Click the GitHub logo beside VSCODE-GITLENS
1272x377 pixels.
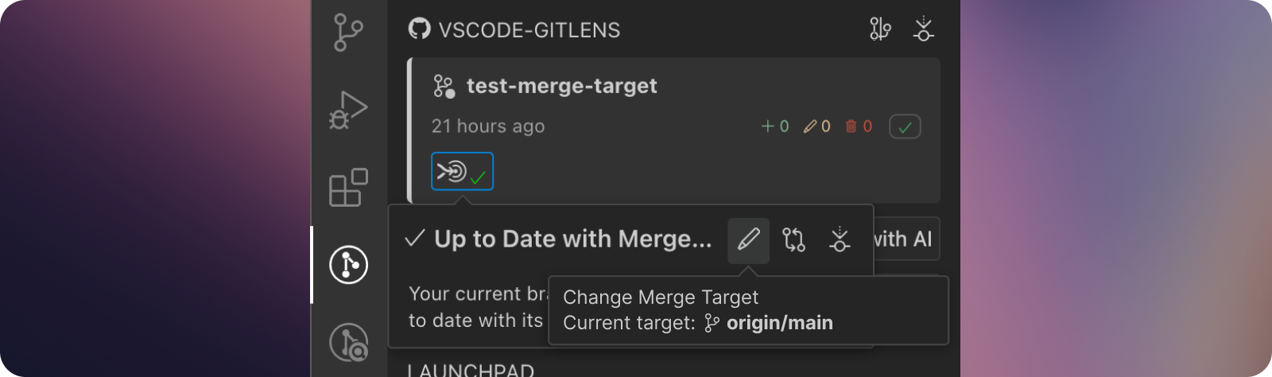[x=419, y=29]
